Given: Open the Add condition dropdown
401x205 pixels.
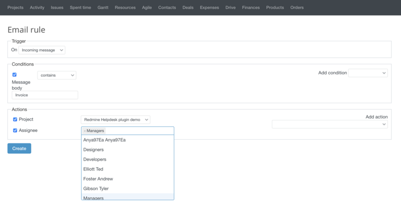Looking at the screenshot, I should (367, 73).
